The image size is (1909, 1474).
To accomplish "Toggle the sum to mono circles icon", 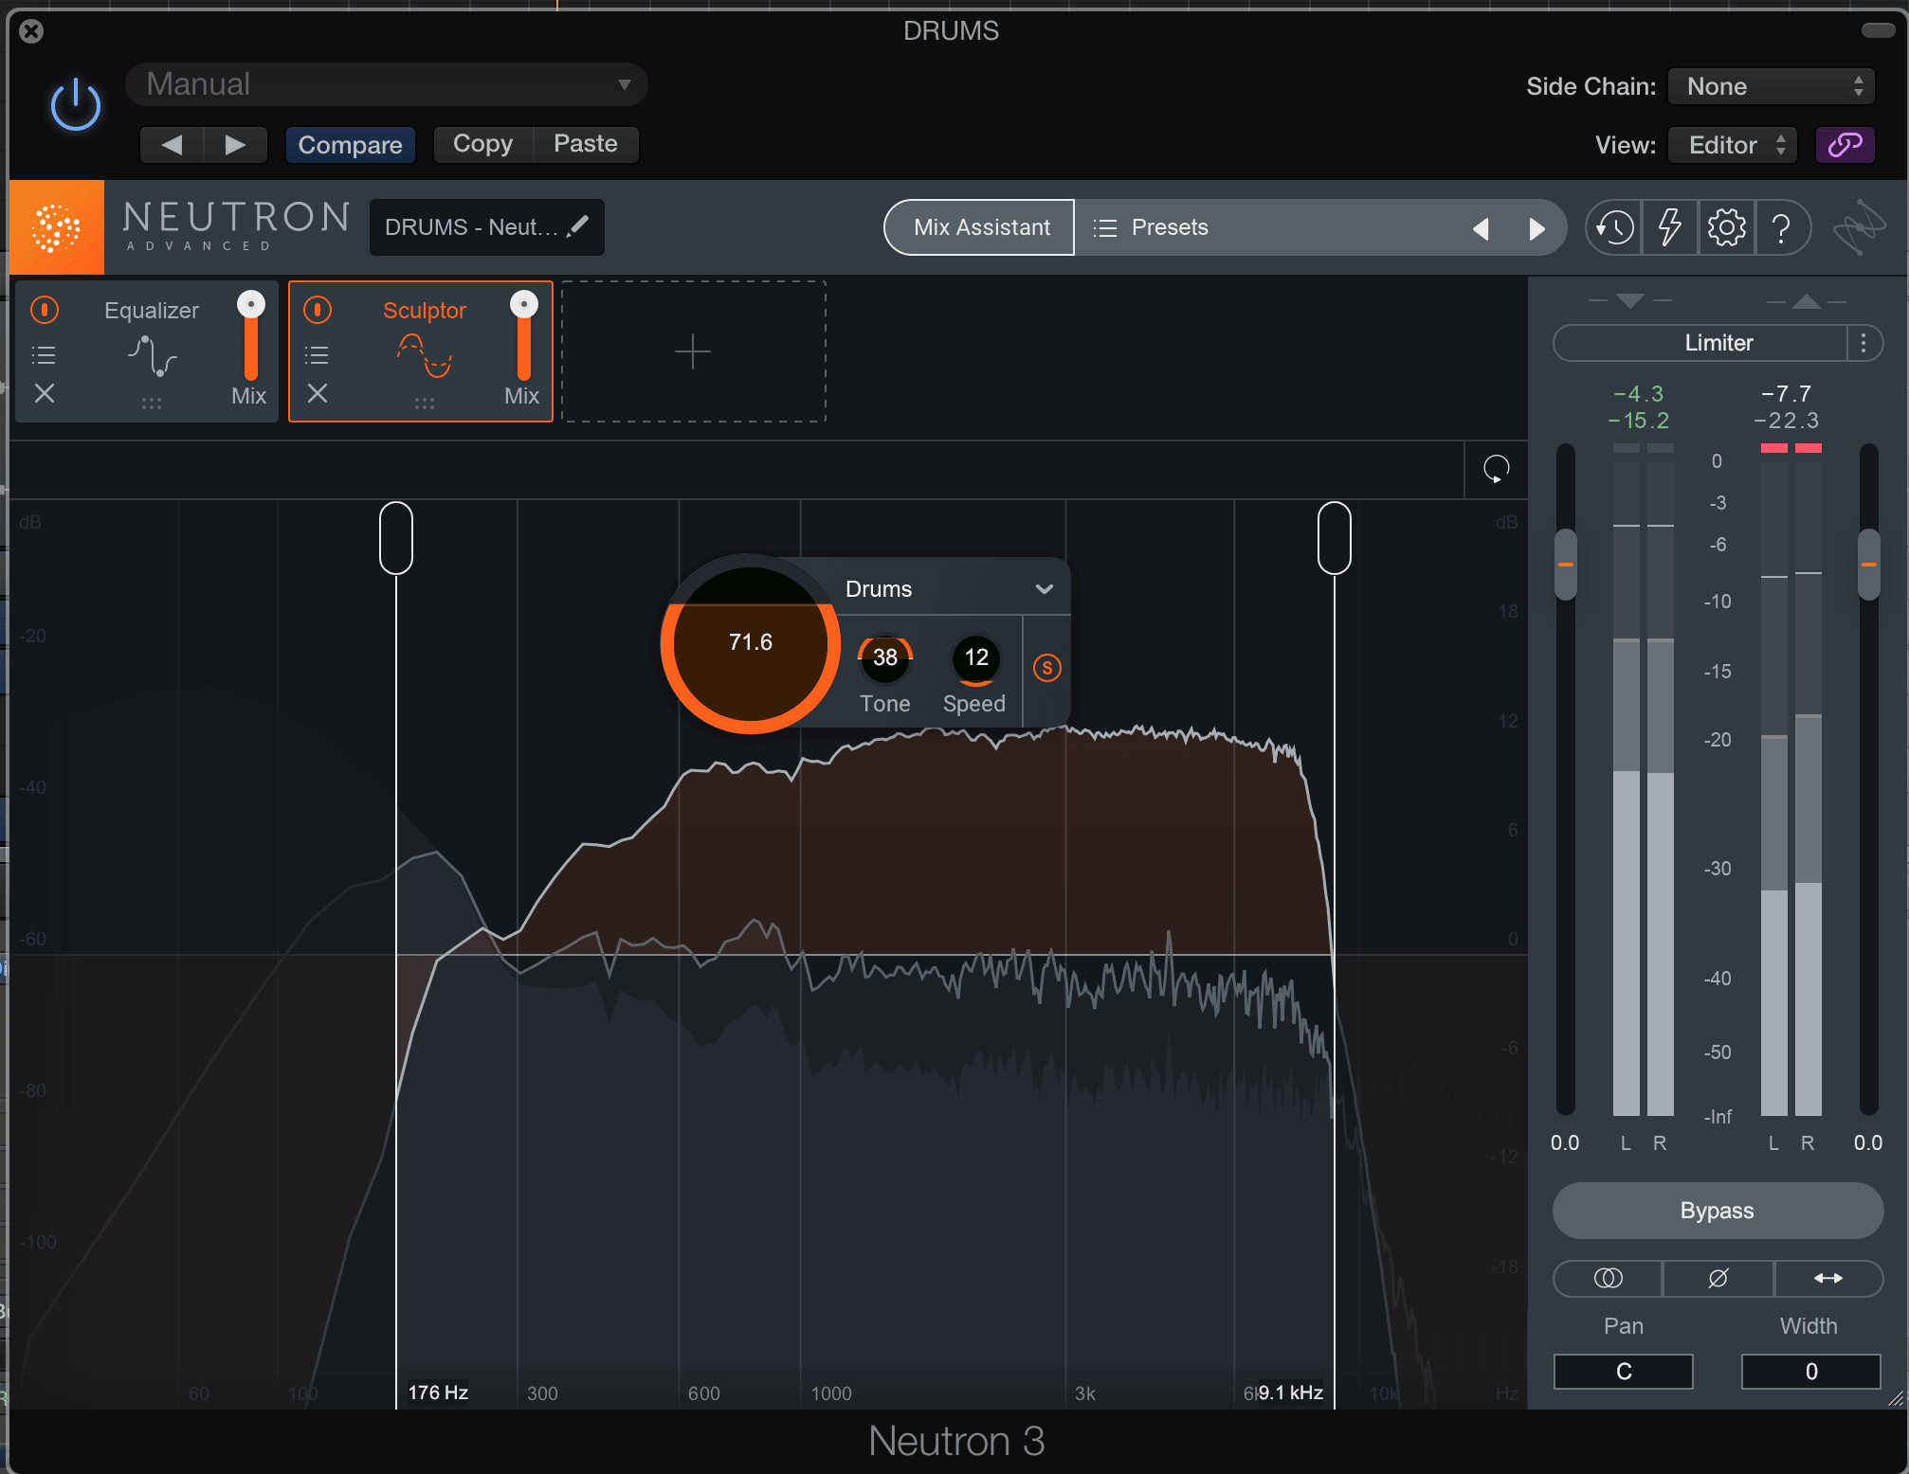I will (x=1608, y=1278).
